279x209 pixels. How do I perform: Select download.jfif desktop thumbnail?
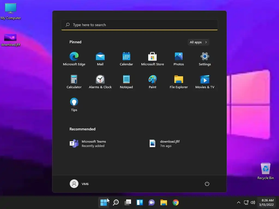pyautogui.click(x=11, y=40)
